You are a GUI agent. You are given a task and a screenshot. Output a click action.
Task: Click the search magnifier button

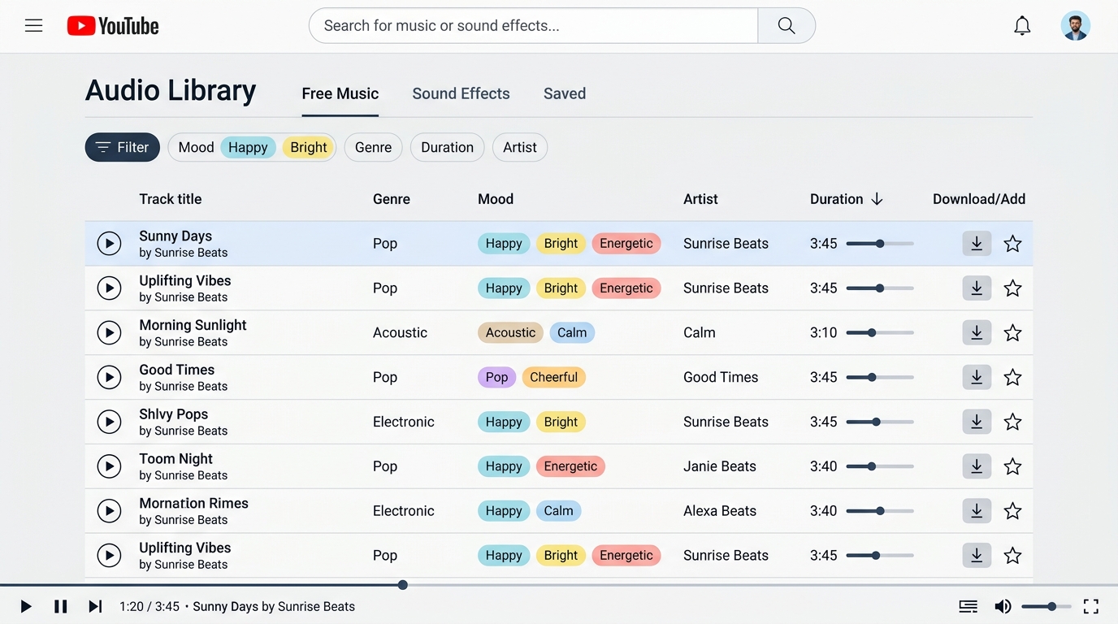(786, 26)
